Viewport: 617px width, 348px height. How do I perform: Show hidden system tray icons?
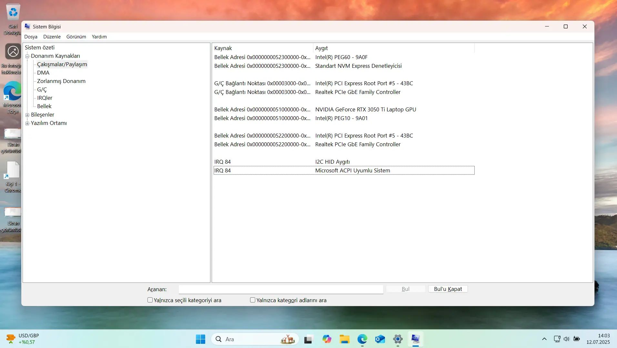(544, 339)
